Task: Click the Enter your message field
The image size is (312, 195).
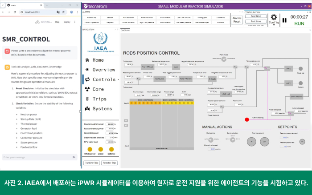Action: pyautogui.click(x=36, y=157)
